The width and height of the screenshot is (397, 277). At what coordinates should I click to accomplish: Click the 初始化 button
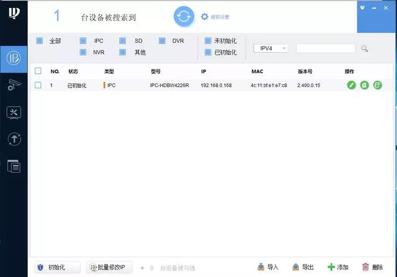(58, 267)
